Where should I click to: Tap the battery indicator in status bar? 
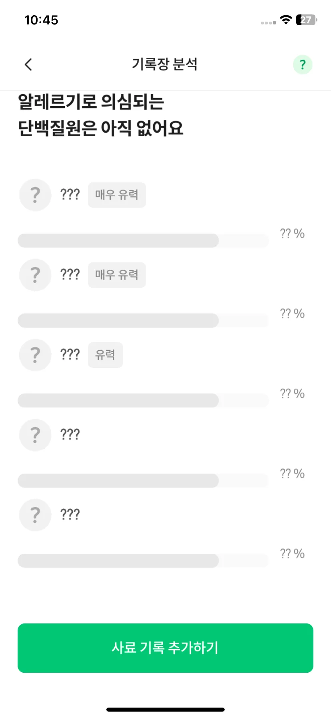pyautogui.click(x=306, y=20)
